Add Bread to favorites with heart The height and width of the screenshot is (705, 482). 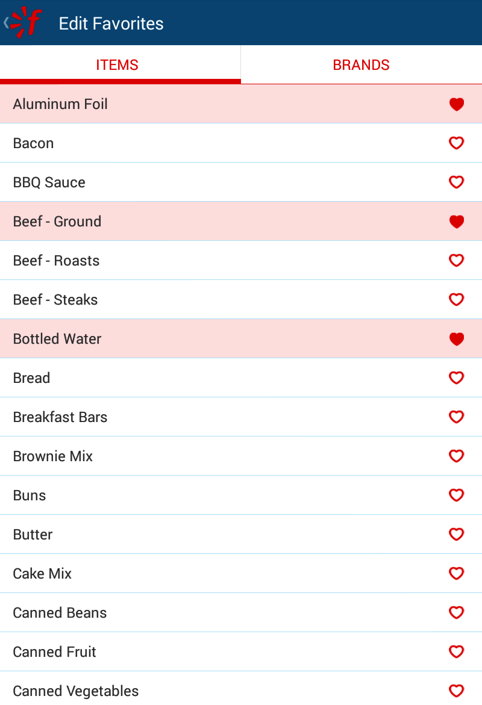tap(457, 378)
